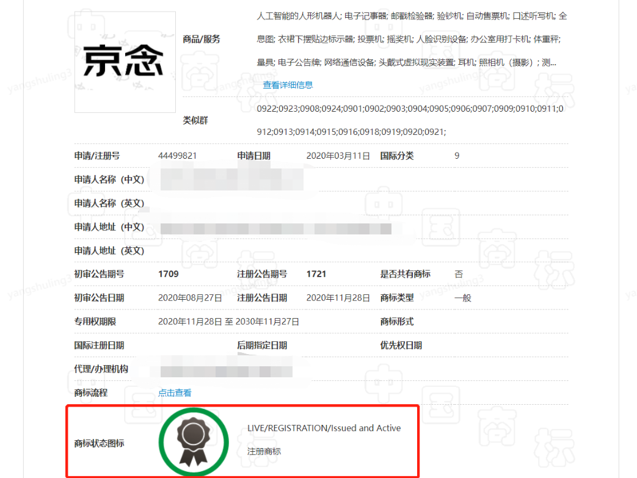Open the 点击查看 trademark process link

coord(175,393)
